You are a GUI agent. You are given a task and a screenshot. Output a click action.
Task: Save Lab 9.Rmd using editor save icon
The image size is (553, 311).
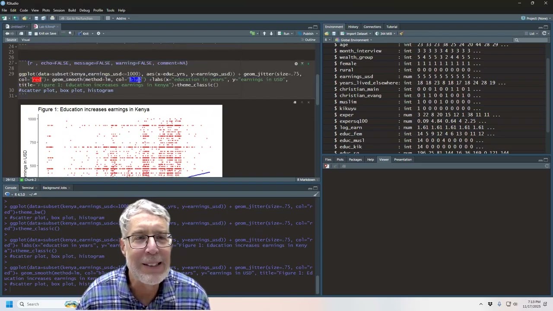click(x=30, y=33)
